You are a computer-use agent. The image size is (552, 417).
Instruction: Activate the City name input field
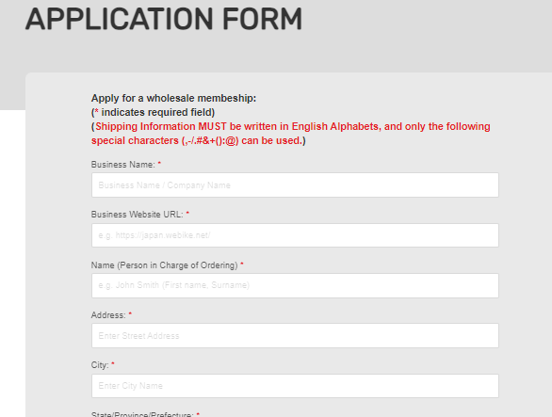(x=295, y=386)
